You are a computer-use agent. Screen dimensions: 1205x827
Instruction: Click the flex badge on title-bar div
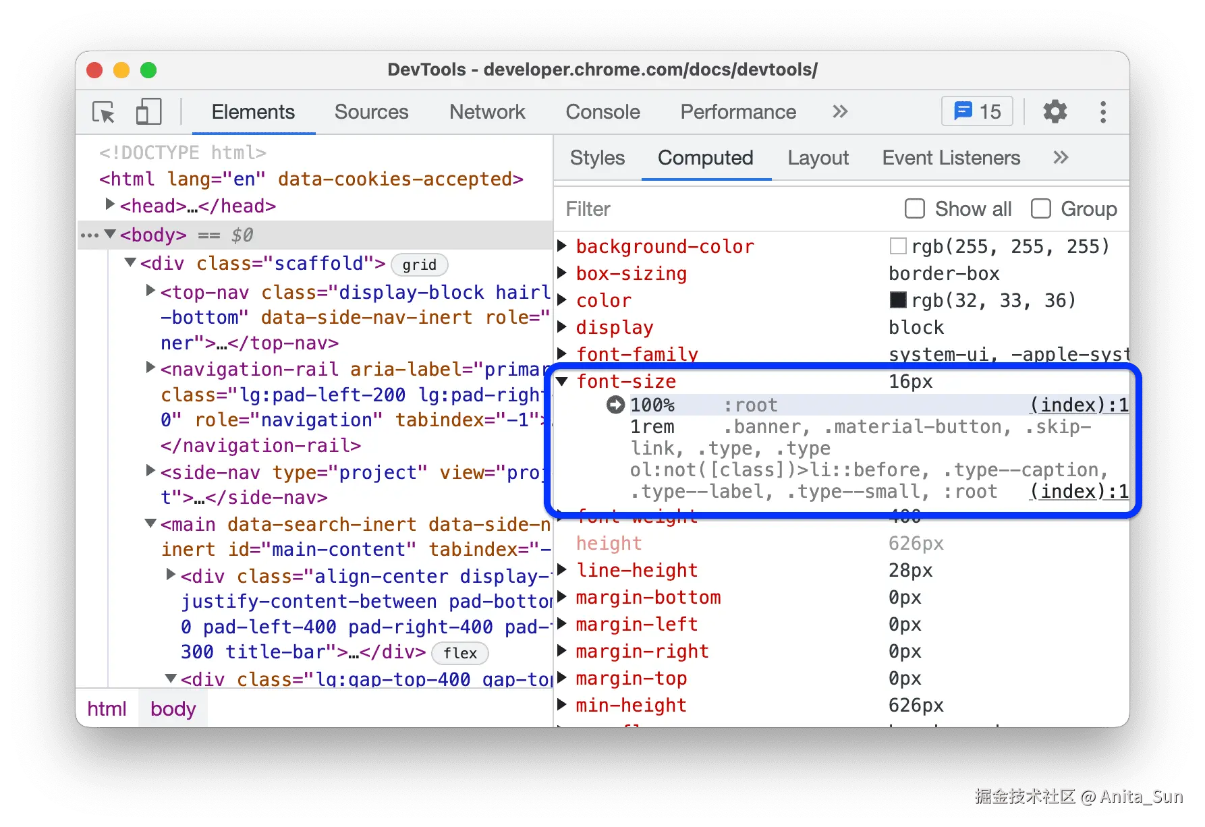[460, 653]
